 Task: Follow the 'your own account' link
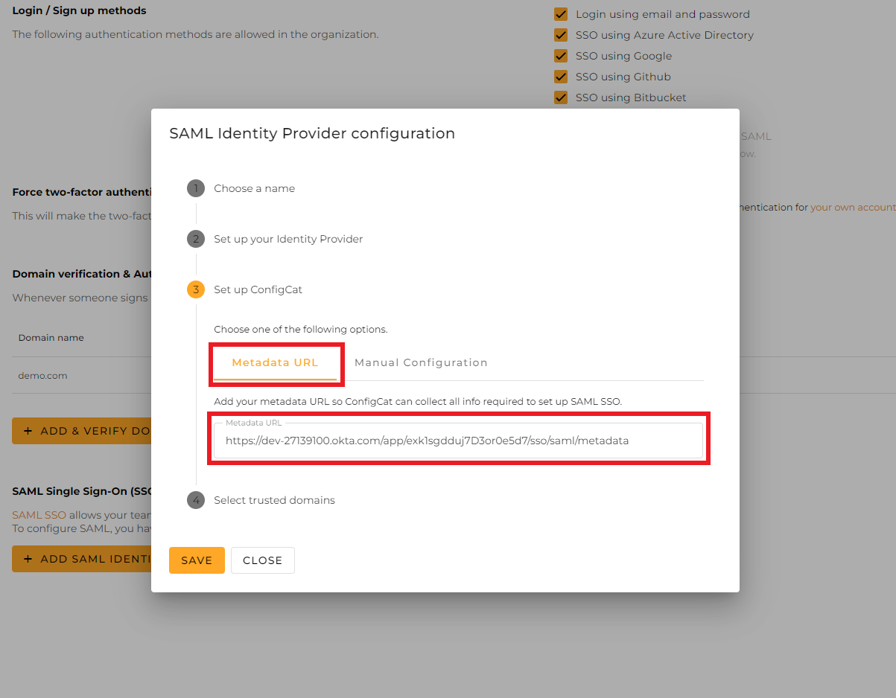click(853, 208)
